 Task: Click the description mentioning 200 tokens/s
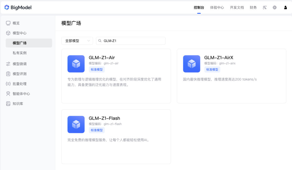click(220, 79)
